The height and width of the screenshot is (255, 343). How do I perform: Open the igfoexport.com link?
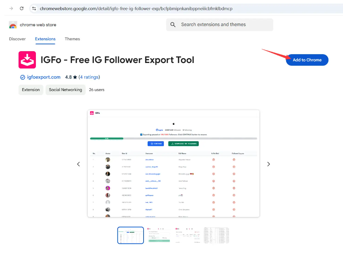coord(44,77)
